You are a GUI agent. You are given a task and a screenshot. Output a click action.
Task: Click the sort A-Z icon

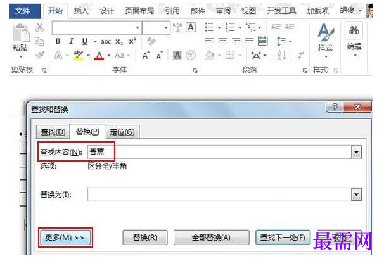(x=281, y=55)
